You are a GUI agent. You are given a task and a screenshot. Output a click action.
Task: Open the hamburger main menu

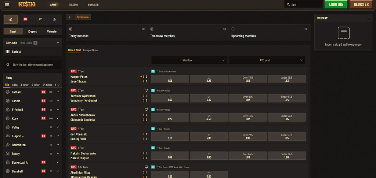(7, 4)
